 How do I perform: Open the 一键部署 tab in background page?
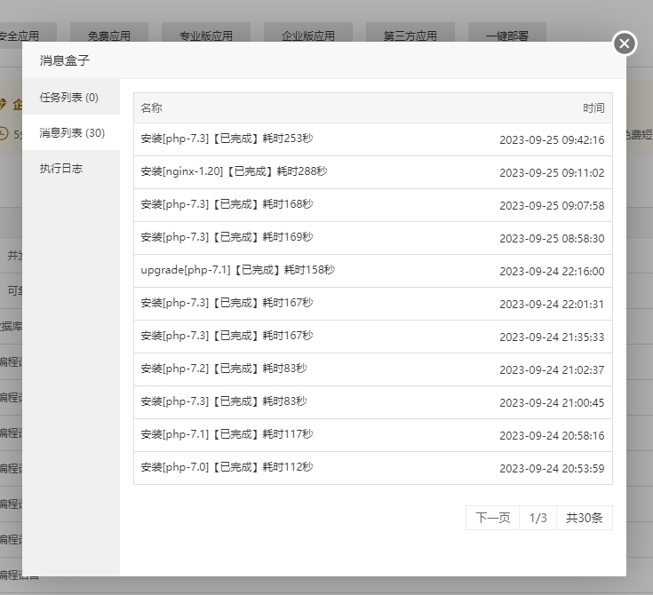506,34
